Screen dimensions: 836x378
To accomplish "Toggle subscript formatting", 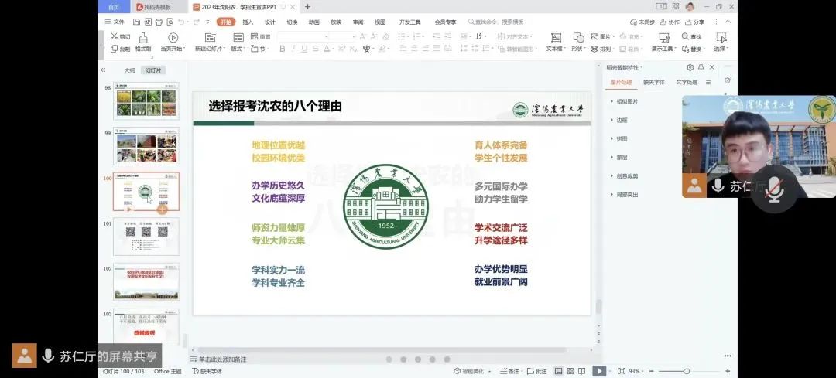I will pyautogui.click(x=353, y=49).
